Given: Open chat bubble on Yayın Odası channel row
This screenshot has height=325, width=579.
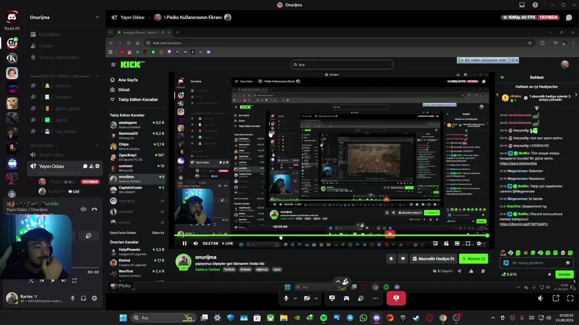Looking at the screenshot, I should click(x=85, y=166).
